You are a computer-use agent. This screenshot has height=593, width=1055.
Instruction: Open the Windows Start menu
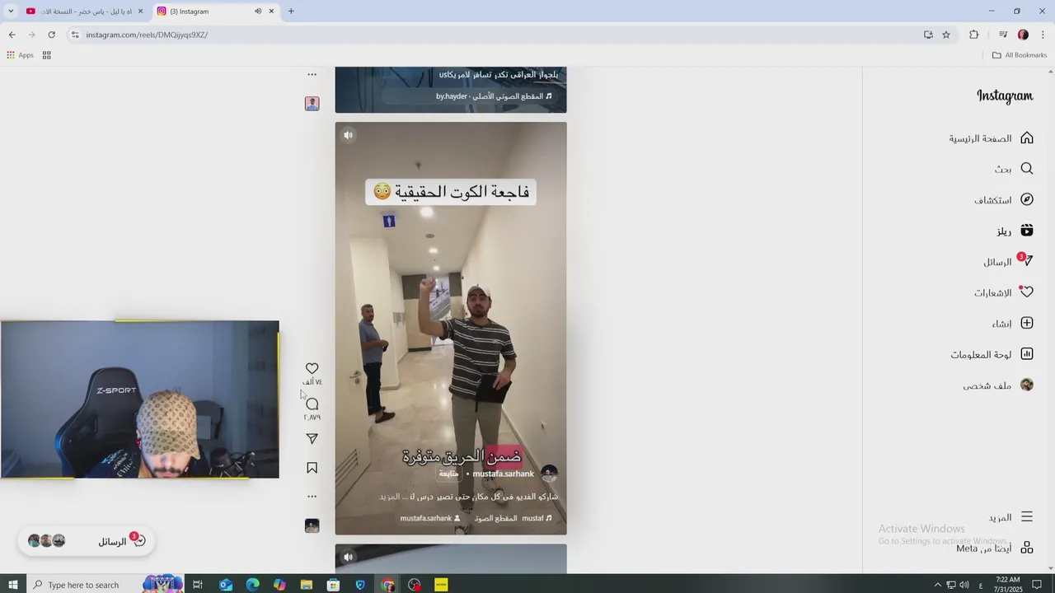[12, 585]
